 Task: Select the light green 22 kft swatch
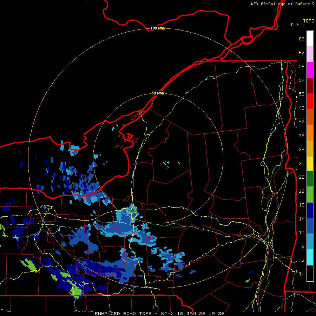(x=310, y=195)
